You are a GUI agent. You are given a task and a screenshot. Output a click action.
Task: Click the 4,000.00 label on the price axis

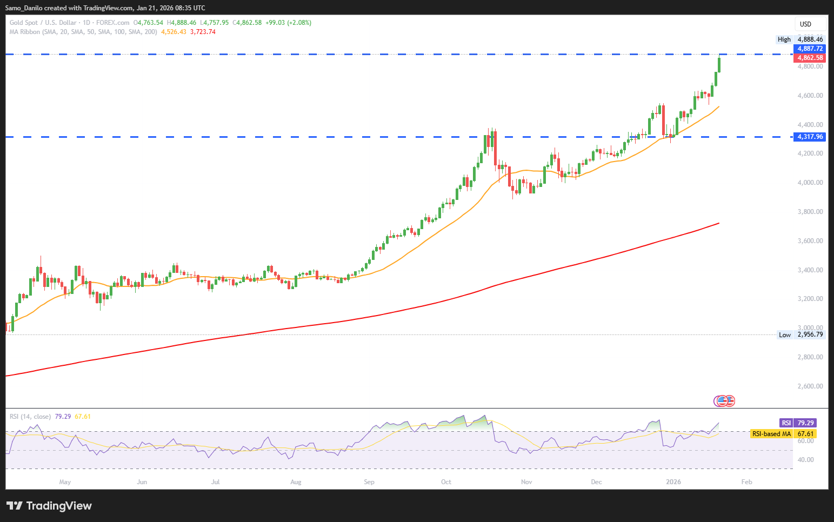tap(810, 183)
